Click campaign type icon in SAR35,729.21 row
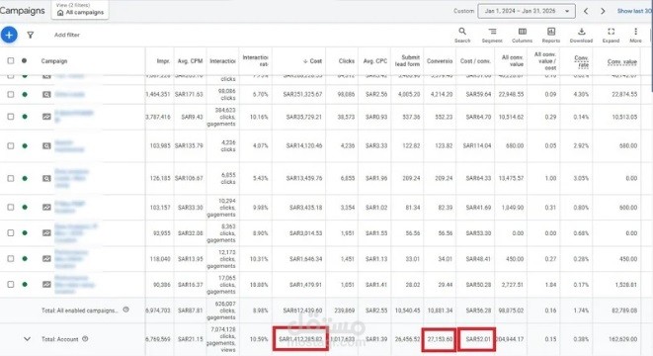This screenshot has width=653, height=356. tap(46, 117)
